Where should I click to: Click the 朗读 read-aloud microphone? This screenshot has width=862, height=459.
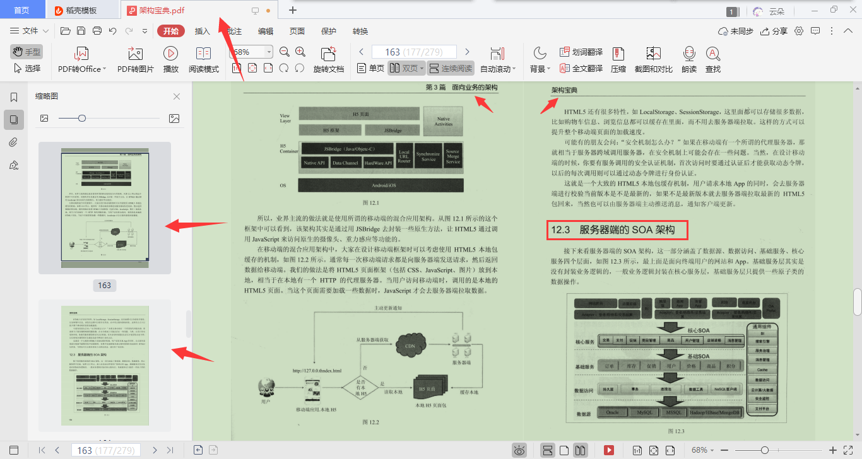(689, 61)
